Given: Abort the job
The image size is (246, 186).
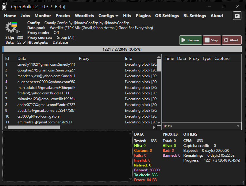Looking at the screenshot, I should click(232, 40).
